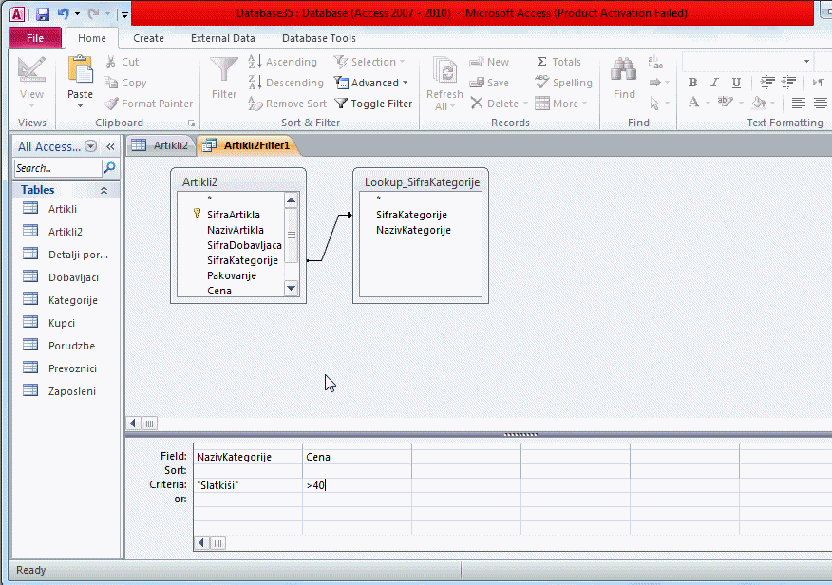Viewport: 832px width, 585px height.
Task: Toggle Bold text formatting
Action: (692, 83)
